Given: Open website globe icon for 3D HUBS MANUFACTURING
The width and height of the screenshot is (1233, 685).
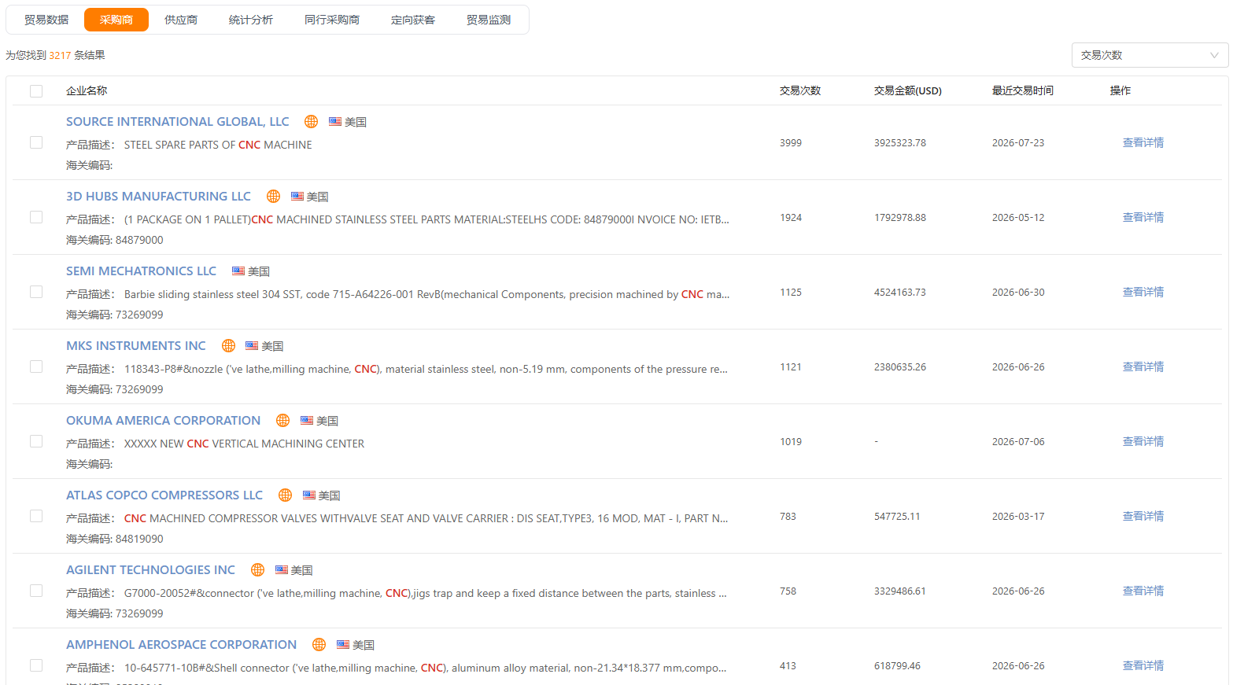Looking at the screenshot, I should point(274,197).
